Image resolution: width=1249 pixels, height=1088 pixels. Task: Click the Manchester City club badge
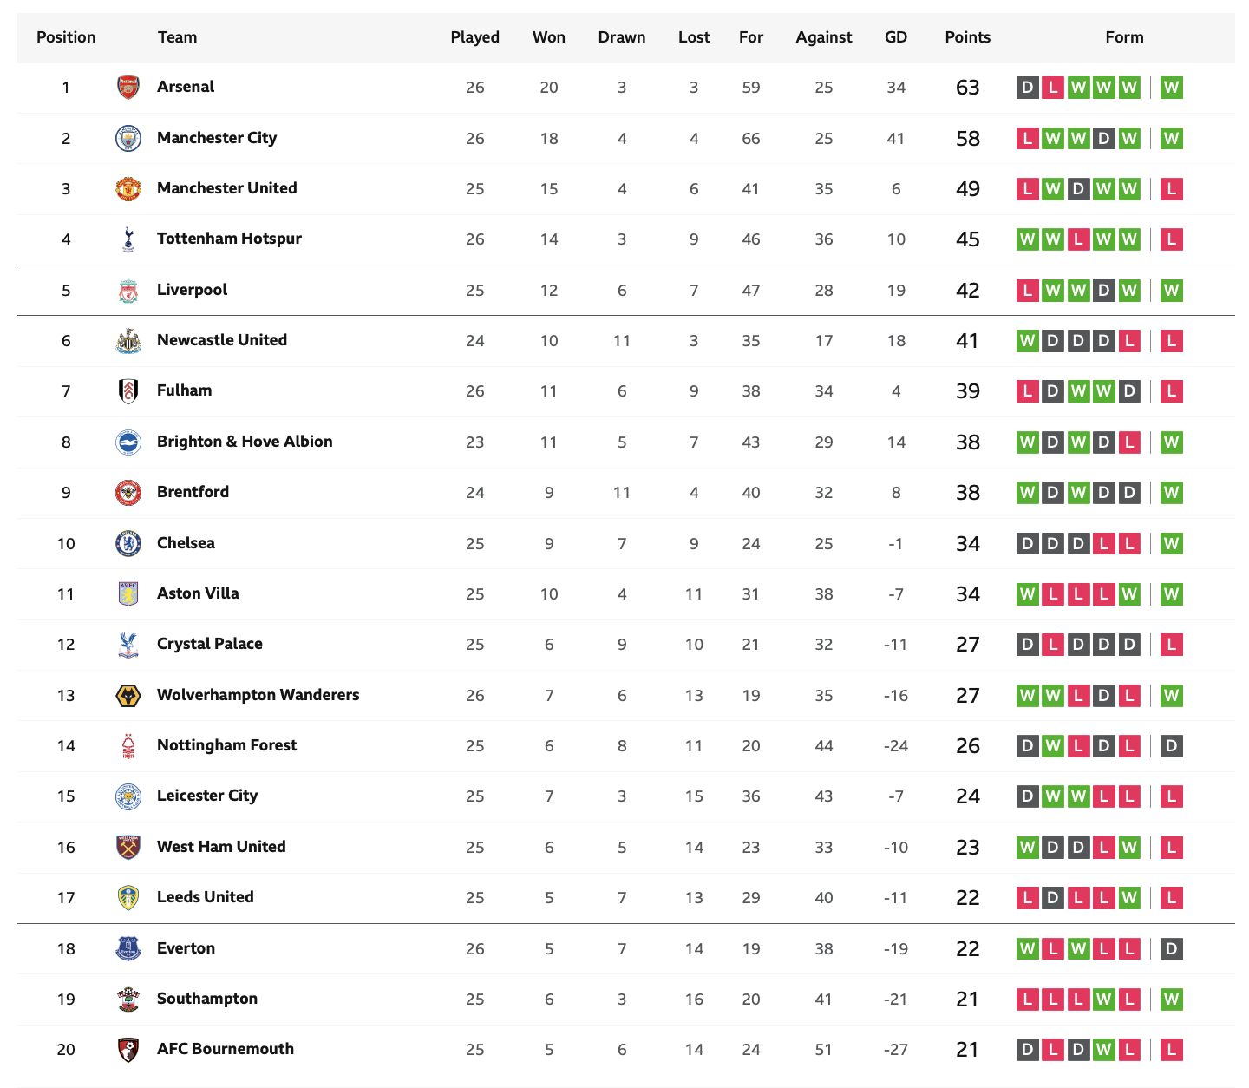pyautogui.click(x=128, y=138)
